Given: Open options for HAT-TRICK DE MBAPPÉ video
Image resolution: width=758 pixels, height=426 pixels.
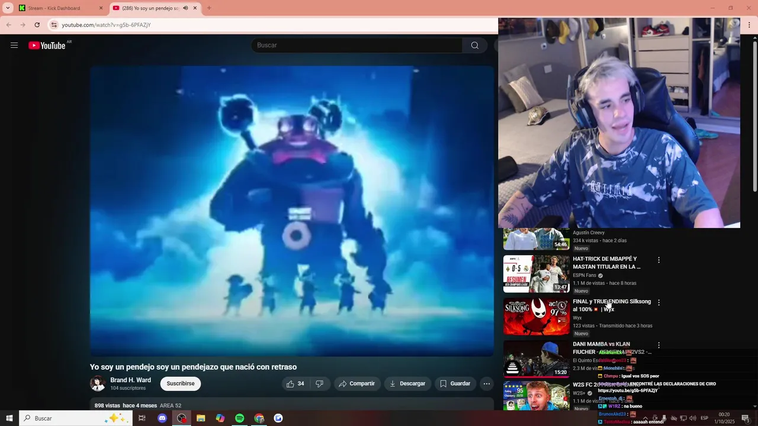Looking at the screenshot, I should (x=659, y=260).
